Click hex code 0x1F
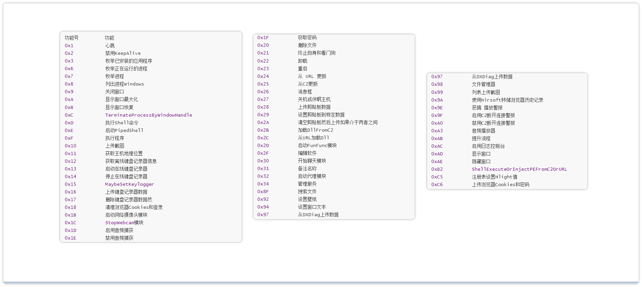 [263, 37]
